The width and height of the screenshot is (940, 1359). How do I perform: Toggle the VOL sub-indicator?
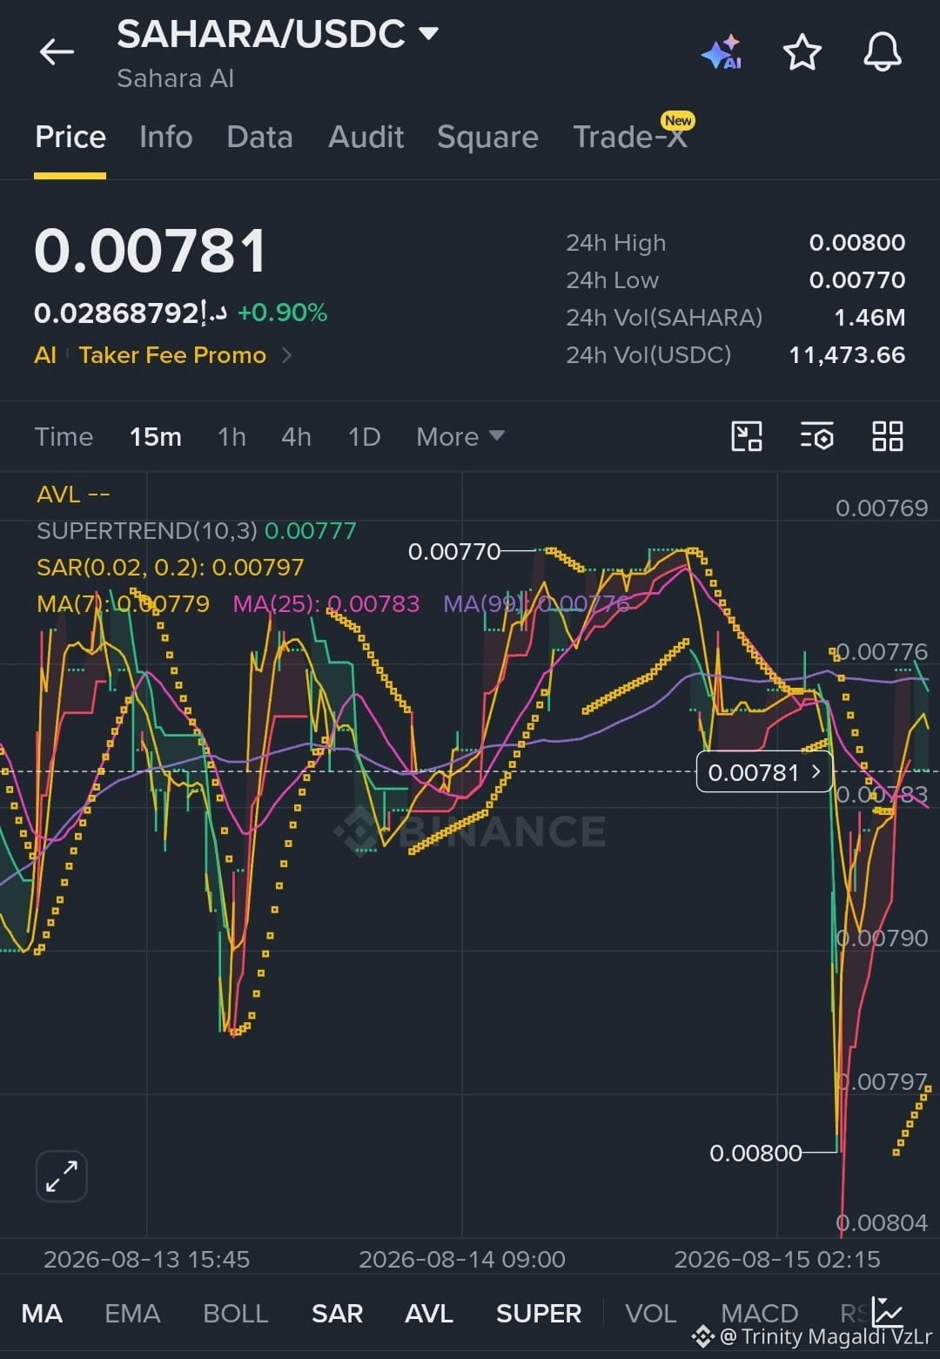650,1313
